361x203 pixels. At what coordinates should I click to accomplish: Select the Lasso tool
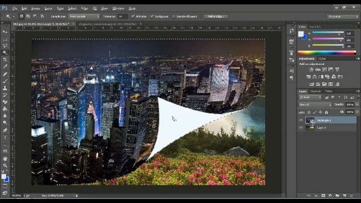pyautogui.click(x=5, y=46)
